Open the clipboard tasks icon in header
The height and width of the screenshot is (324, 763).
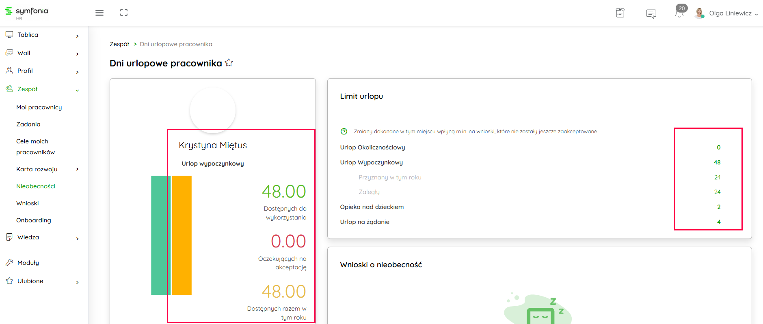click(620, 13)
